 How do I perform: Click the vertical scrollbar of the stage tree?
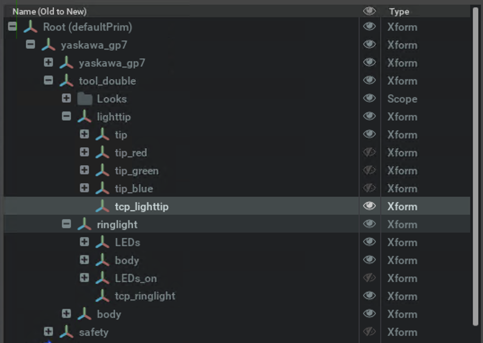476,166
